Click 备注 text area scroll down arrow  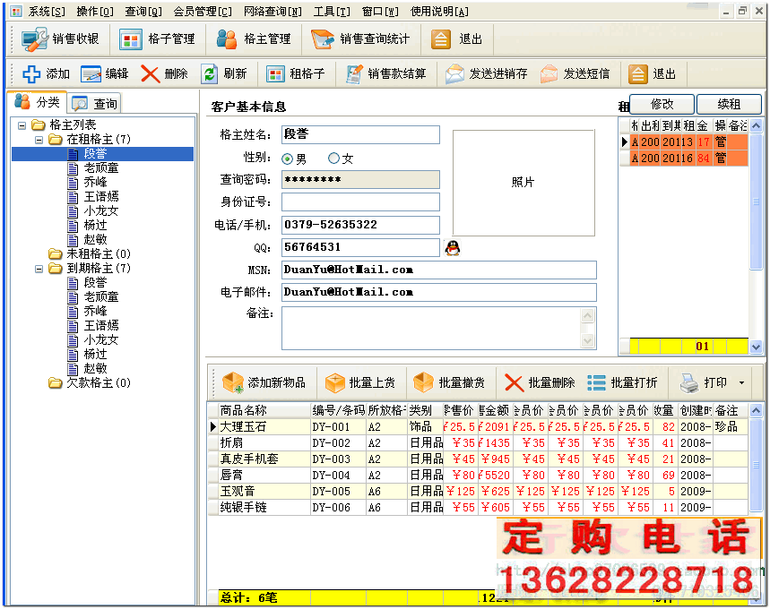coord(588,340)
